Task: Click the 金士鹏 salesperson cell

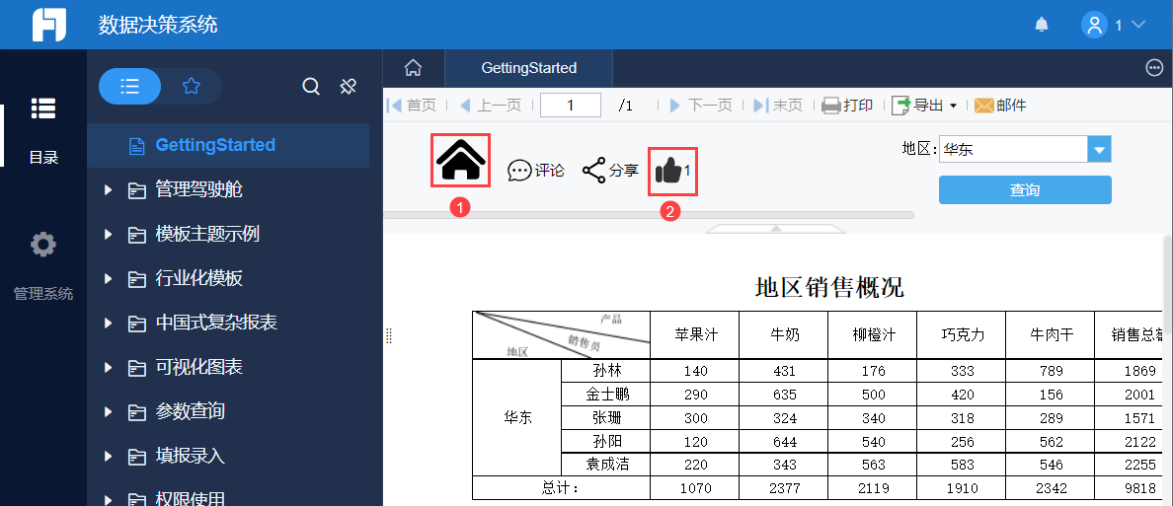Action: [606, 394]
